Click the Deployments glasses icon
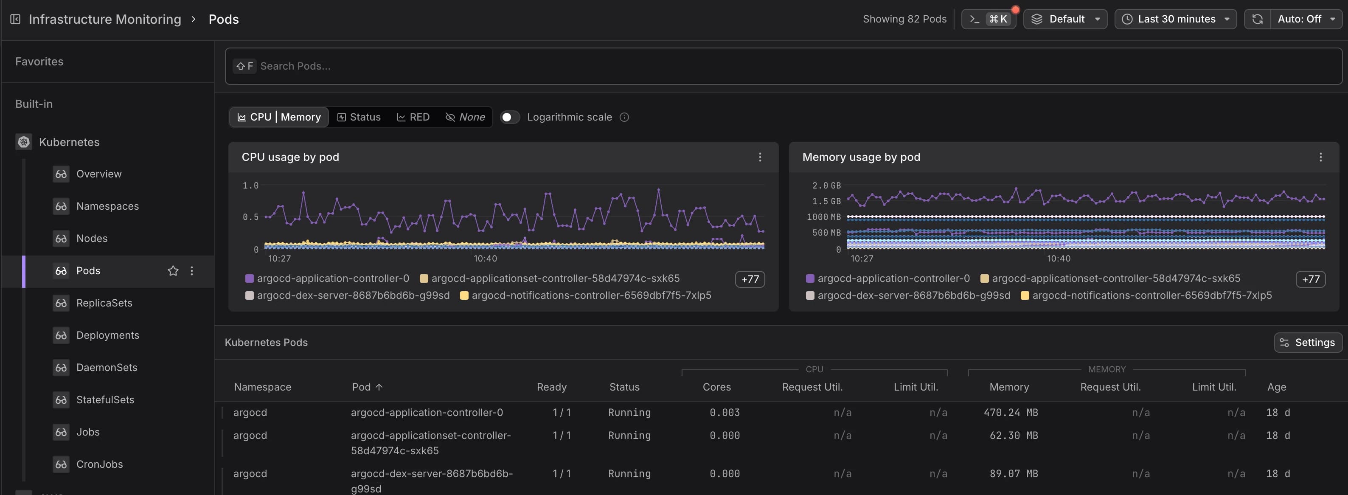Viewport: 1348px width, 495px height. click(61, 335)
